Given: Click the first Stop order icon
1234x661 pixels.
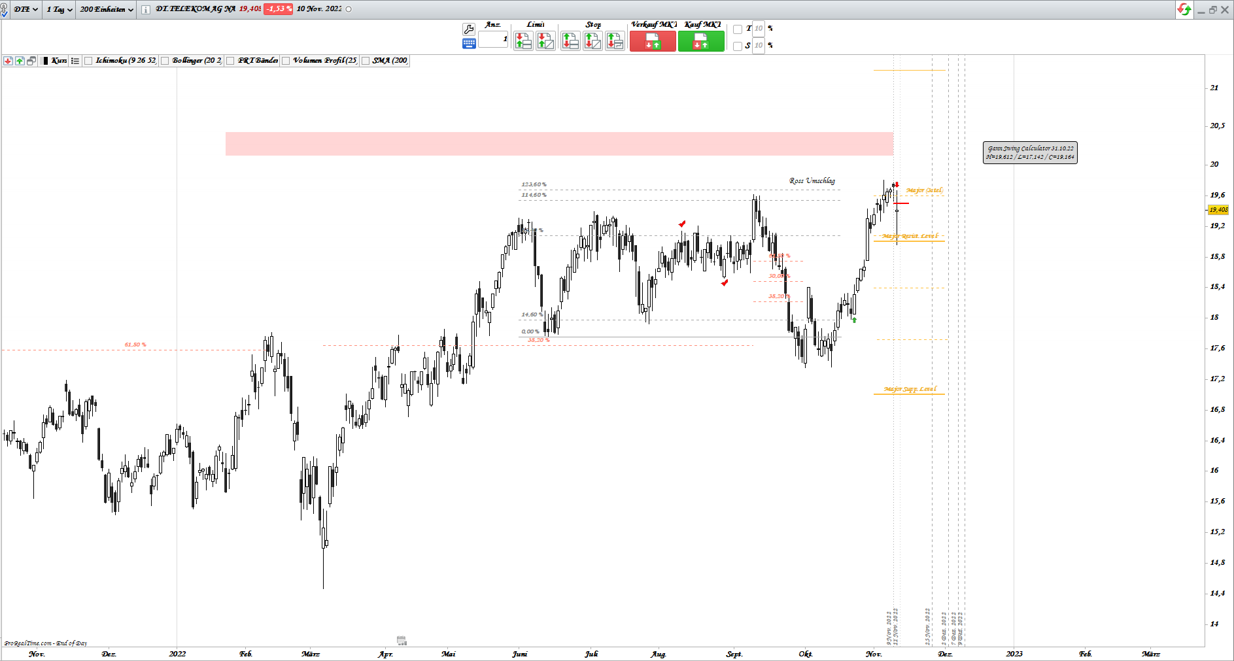Looking at the screenshot, I should (570, 41).
